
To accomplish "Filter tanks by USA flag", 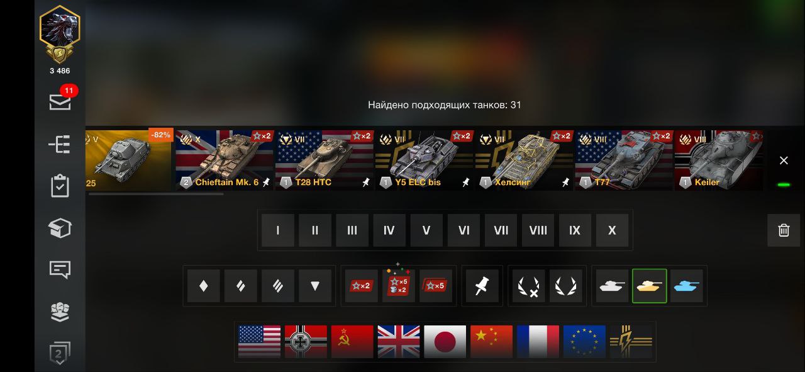I will 259,342.
